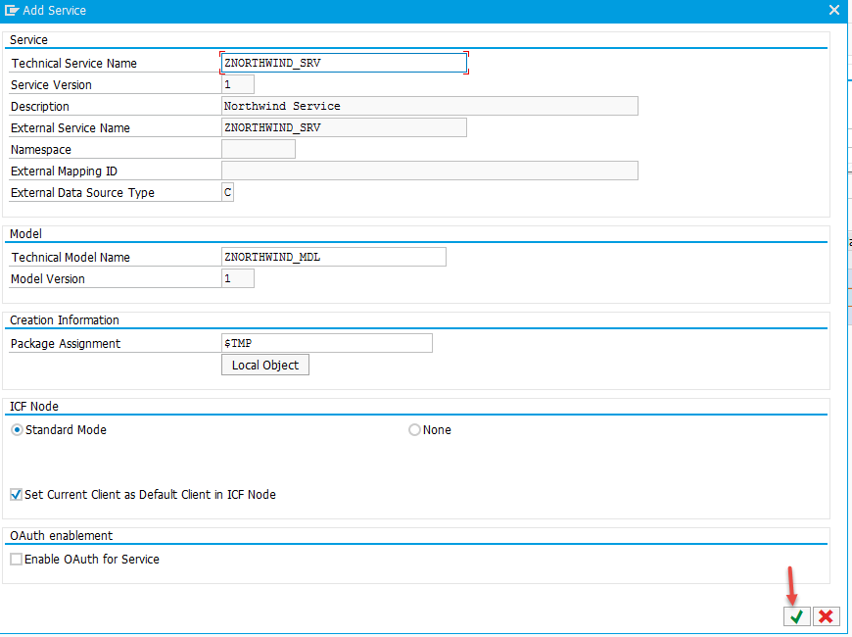This screenshot has width=852, height=637.
Task: Click the Technical Model Name field
Action: pos(334,257)
